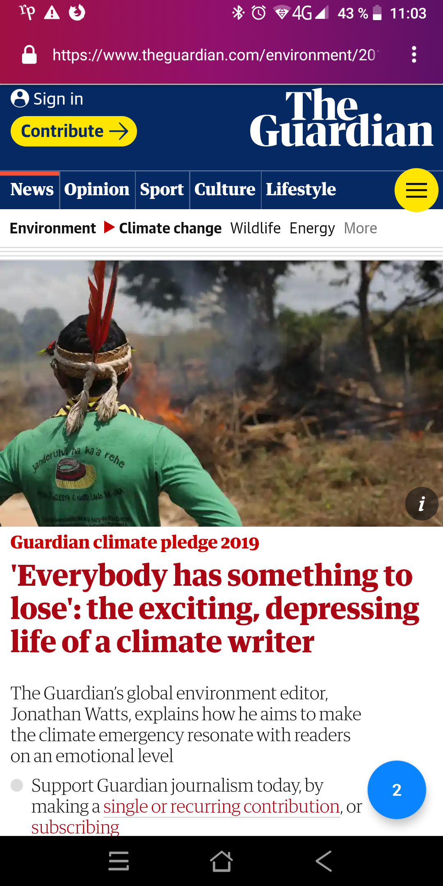Tap the Android back arrow

click(x=324, y=861)
